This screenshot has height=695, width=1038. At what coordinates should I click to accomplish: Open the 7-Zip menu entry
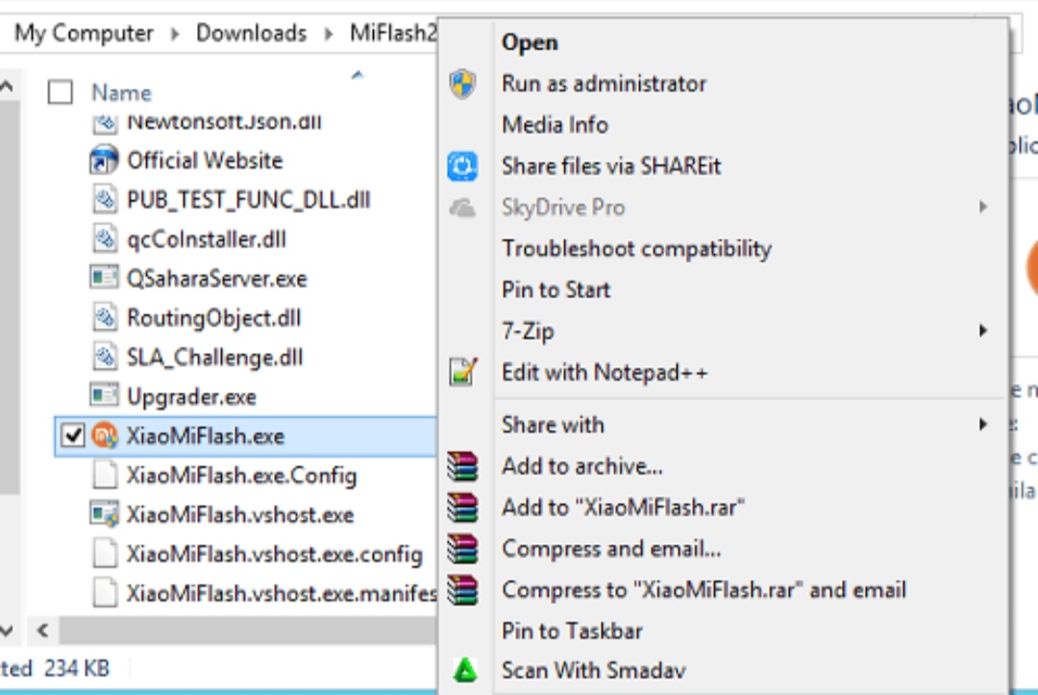click(528, 331)
